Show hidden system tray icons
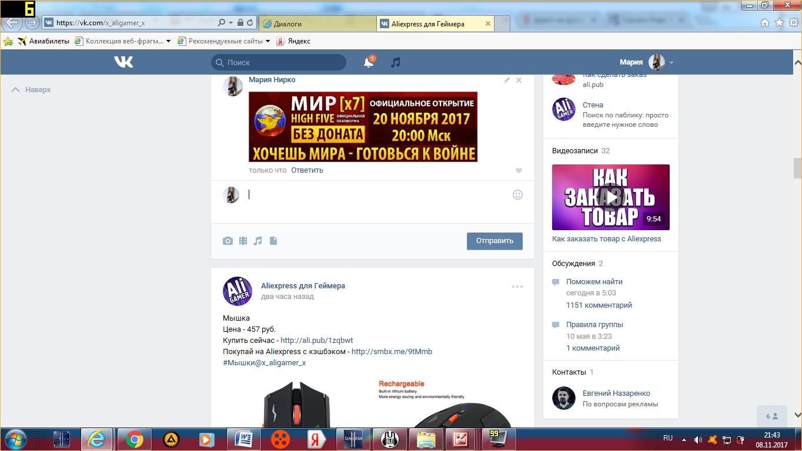The width and height of the screenshot is (802, 451). pyautogui.click(x=684, y=439)
